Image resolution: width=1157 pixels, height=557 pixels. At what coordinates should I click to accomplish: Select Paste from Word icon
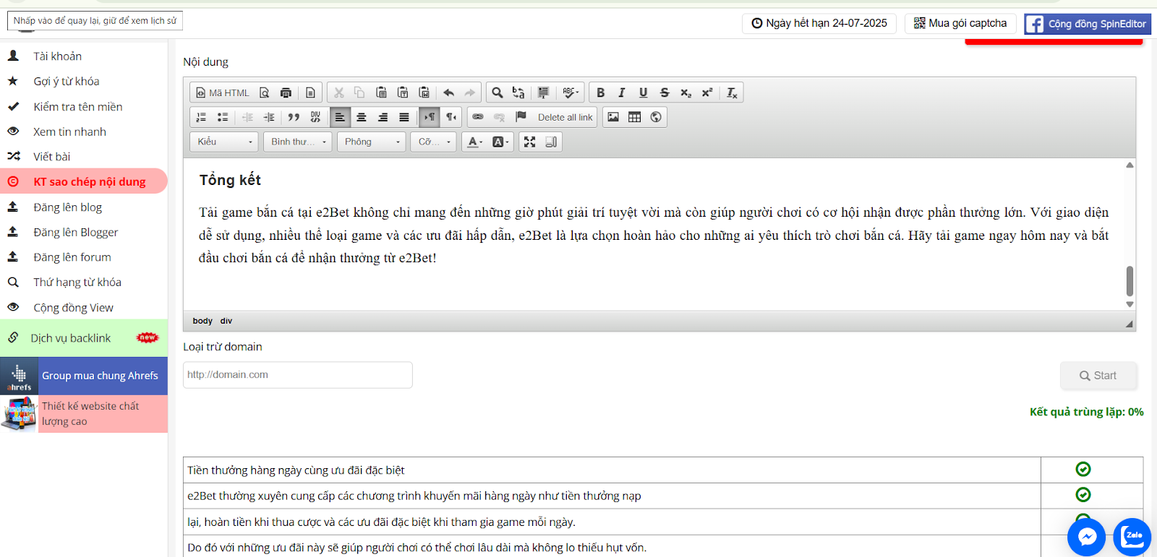pyautogui.click(x=424, y=92)
